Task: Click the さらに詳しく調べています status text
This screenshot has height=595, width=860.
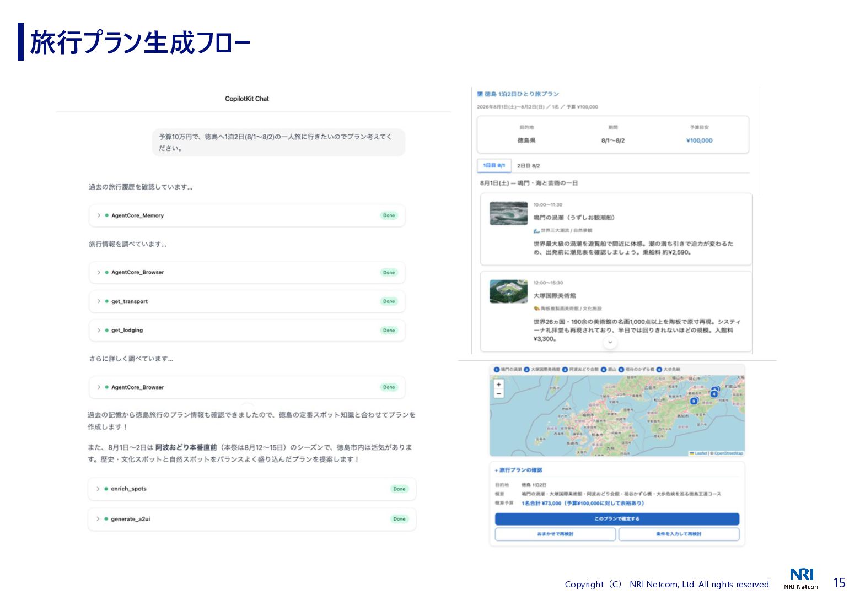Action: pos(131,359)
